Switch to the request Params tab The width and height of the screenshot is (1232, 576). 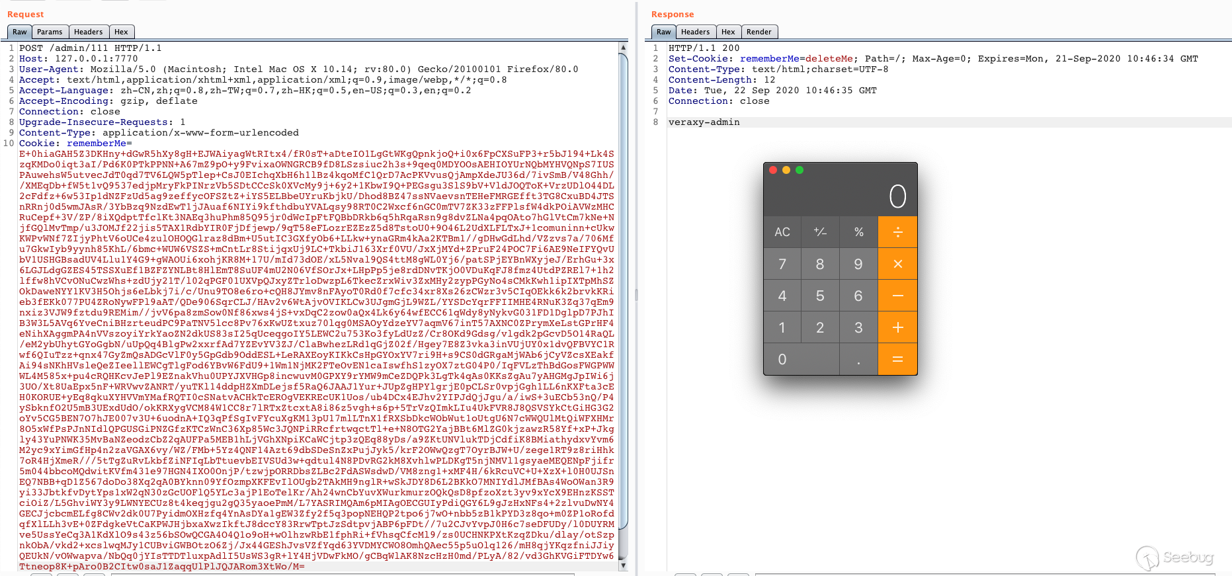pos(50,32)
